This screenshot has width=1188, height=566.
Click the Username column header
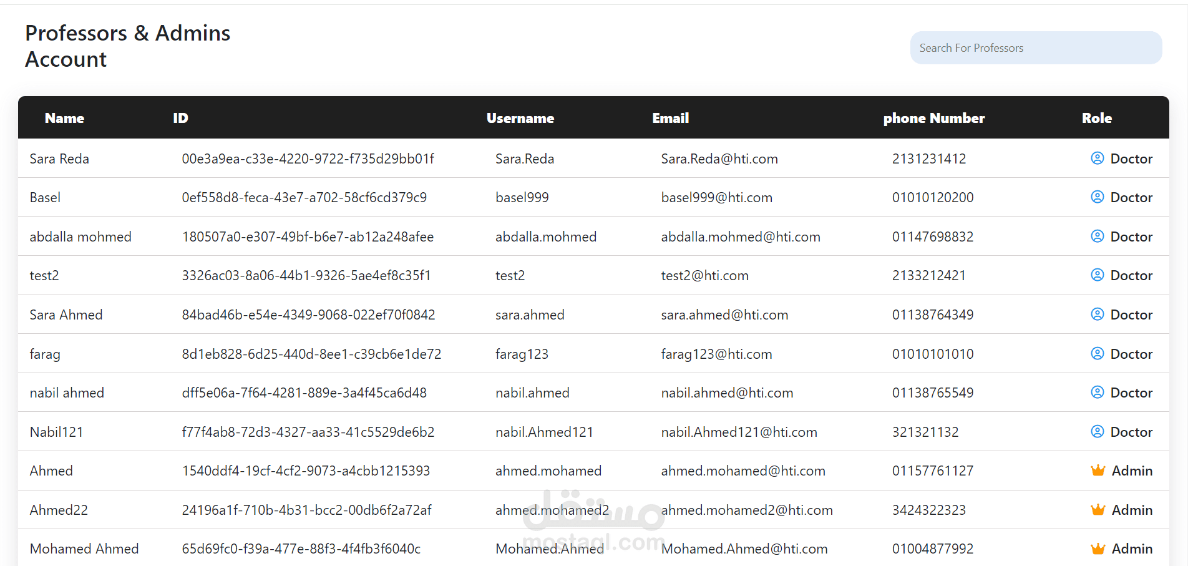[520, 118]
